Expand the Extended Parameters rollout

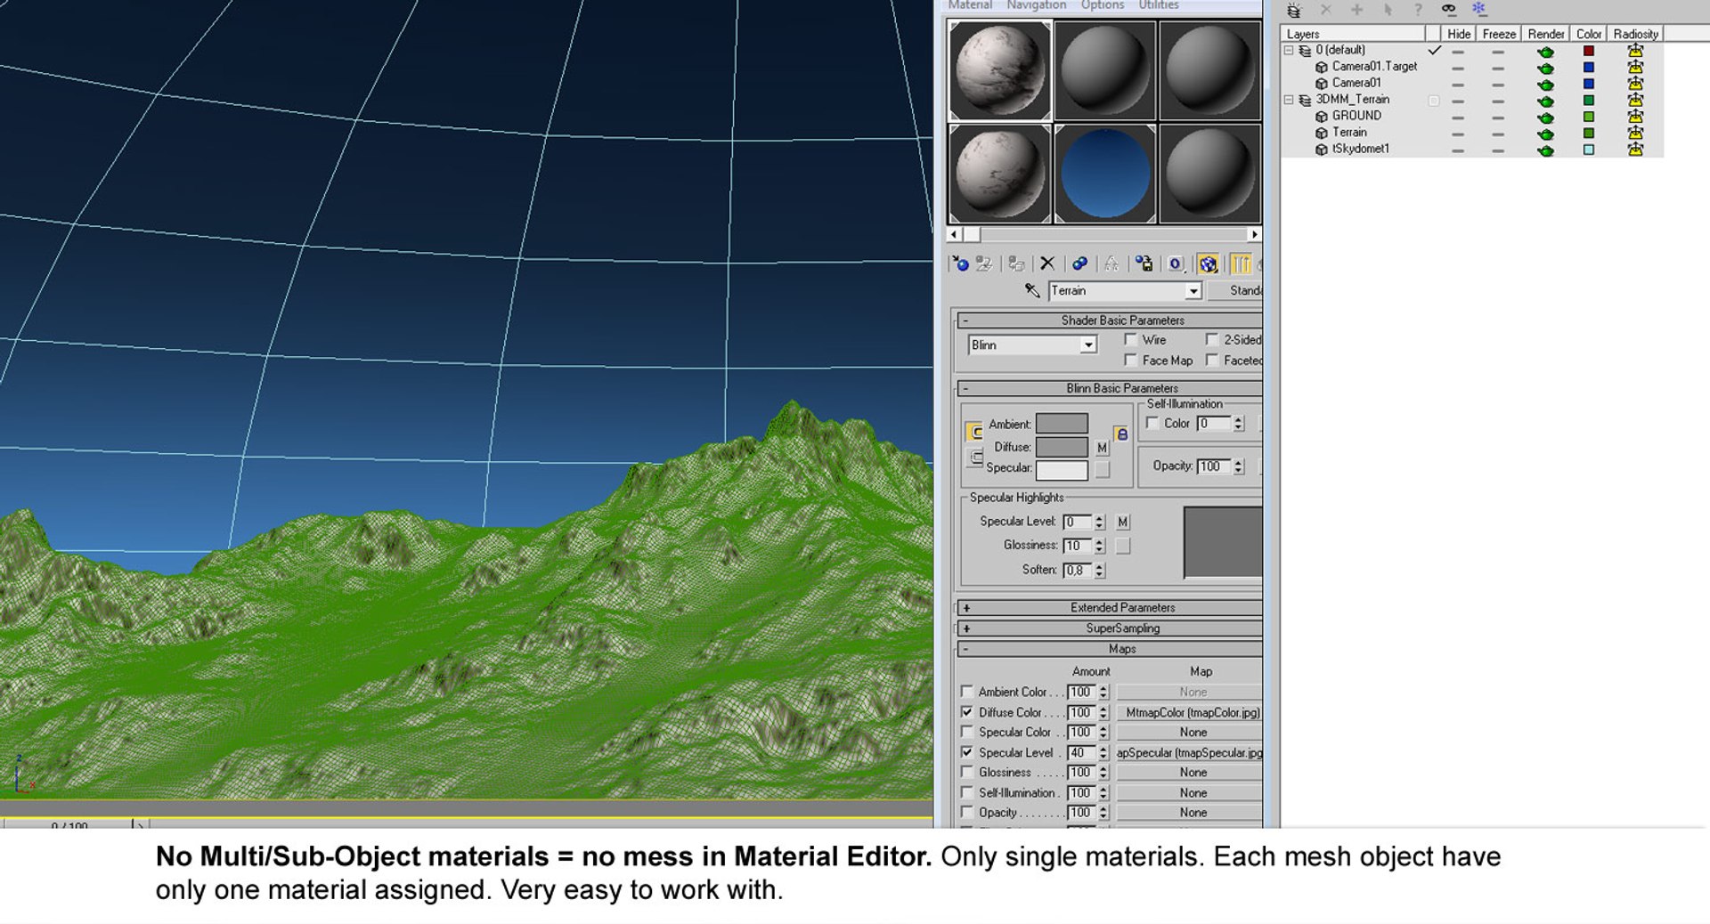[x=1110, y=608]
